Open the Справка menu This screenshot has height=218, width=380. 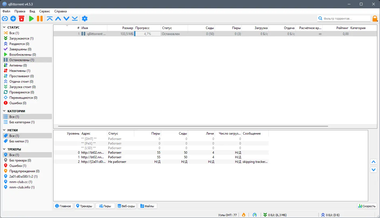61,11
